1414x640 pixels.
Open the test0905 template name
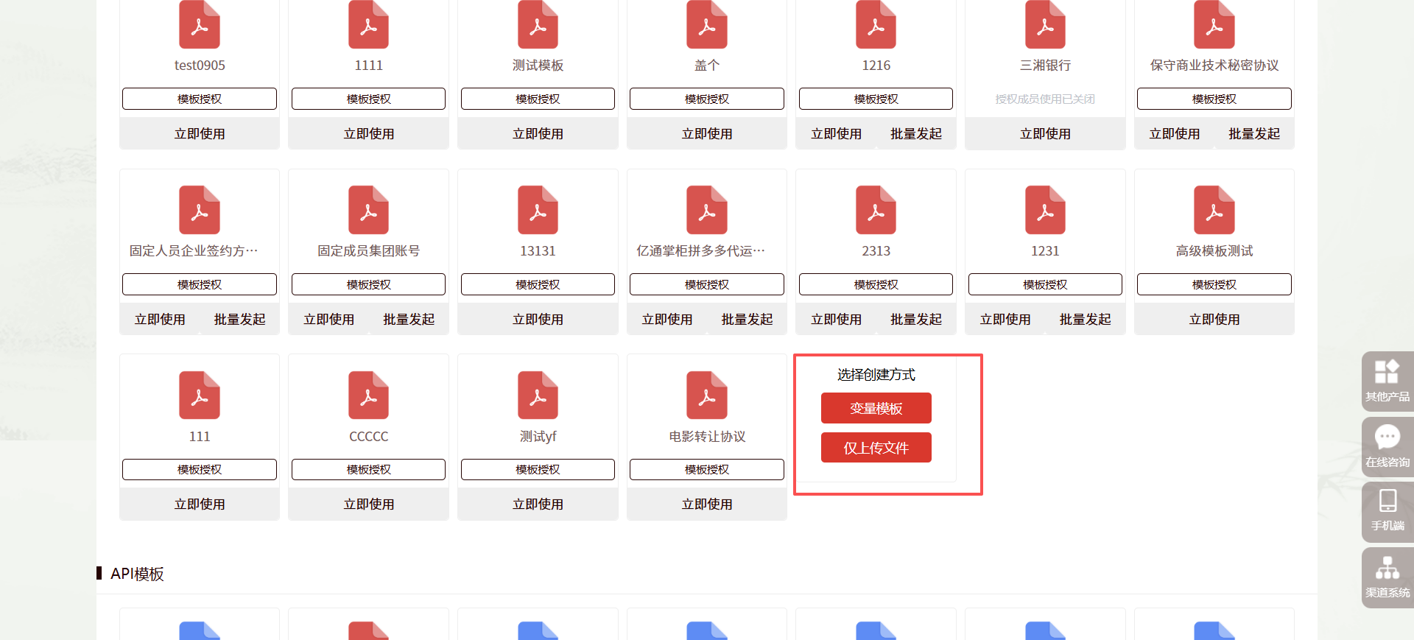200,66
